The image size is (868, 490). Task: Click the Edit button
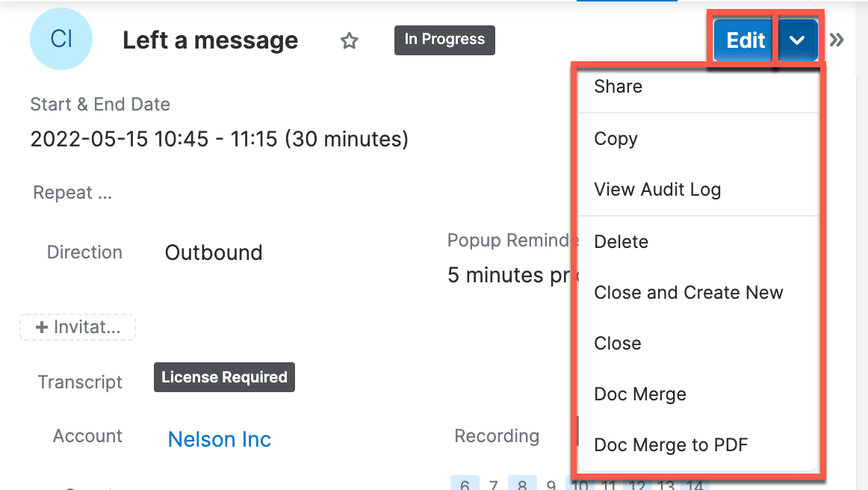tap(745, 40)
